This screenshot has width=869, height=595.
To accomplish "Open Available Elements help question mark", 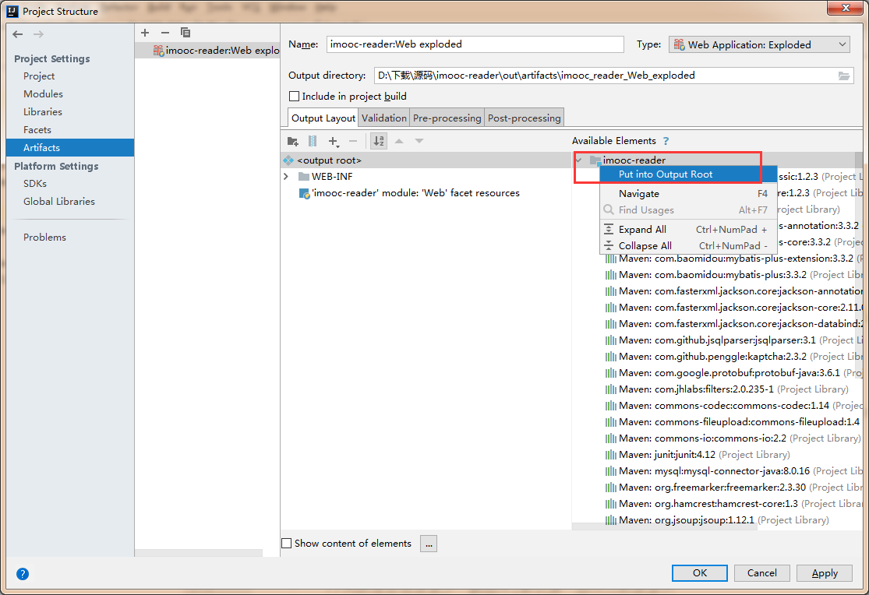I will [x=666, y=141].
